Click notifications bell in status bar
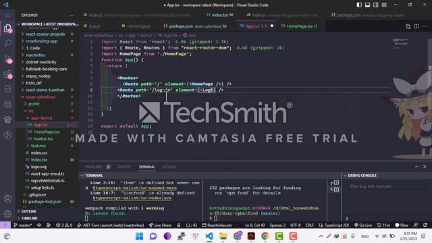This screenshot has width=432, height=243. point(425,225)
